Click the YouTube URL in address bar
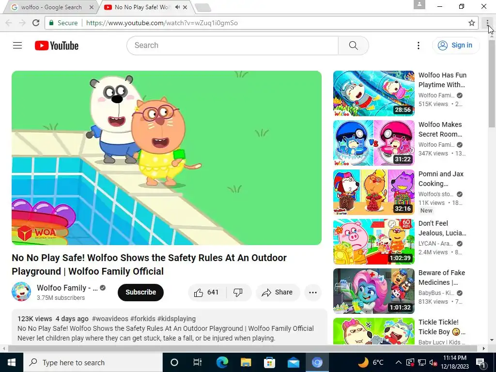This screenshot has height=372, width=496. [x=162, y=23]
